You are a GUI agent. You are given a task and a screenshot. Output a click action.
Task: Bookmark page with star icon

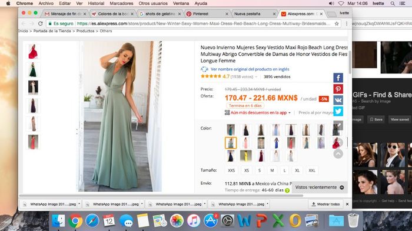click(x=337, y=24)
